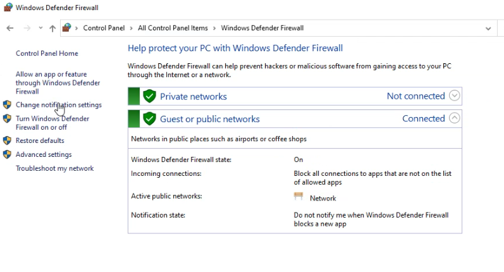Expand chevron before Control Panel breadcrumb
The image size is (504, 272).
pos(77,28)
